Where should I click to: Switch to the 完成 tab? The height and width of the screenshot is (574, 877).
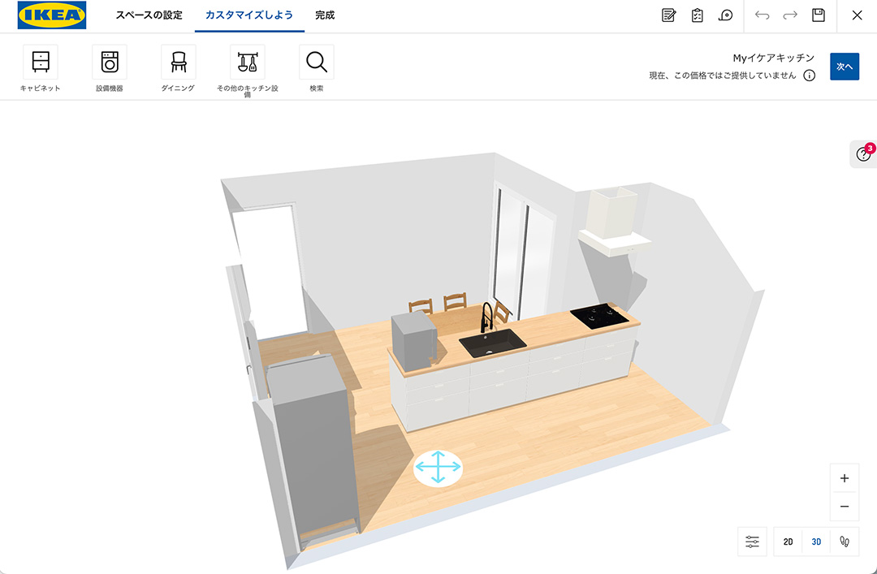325,15
